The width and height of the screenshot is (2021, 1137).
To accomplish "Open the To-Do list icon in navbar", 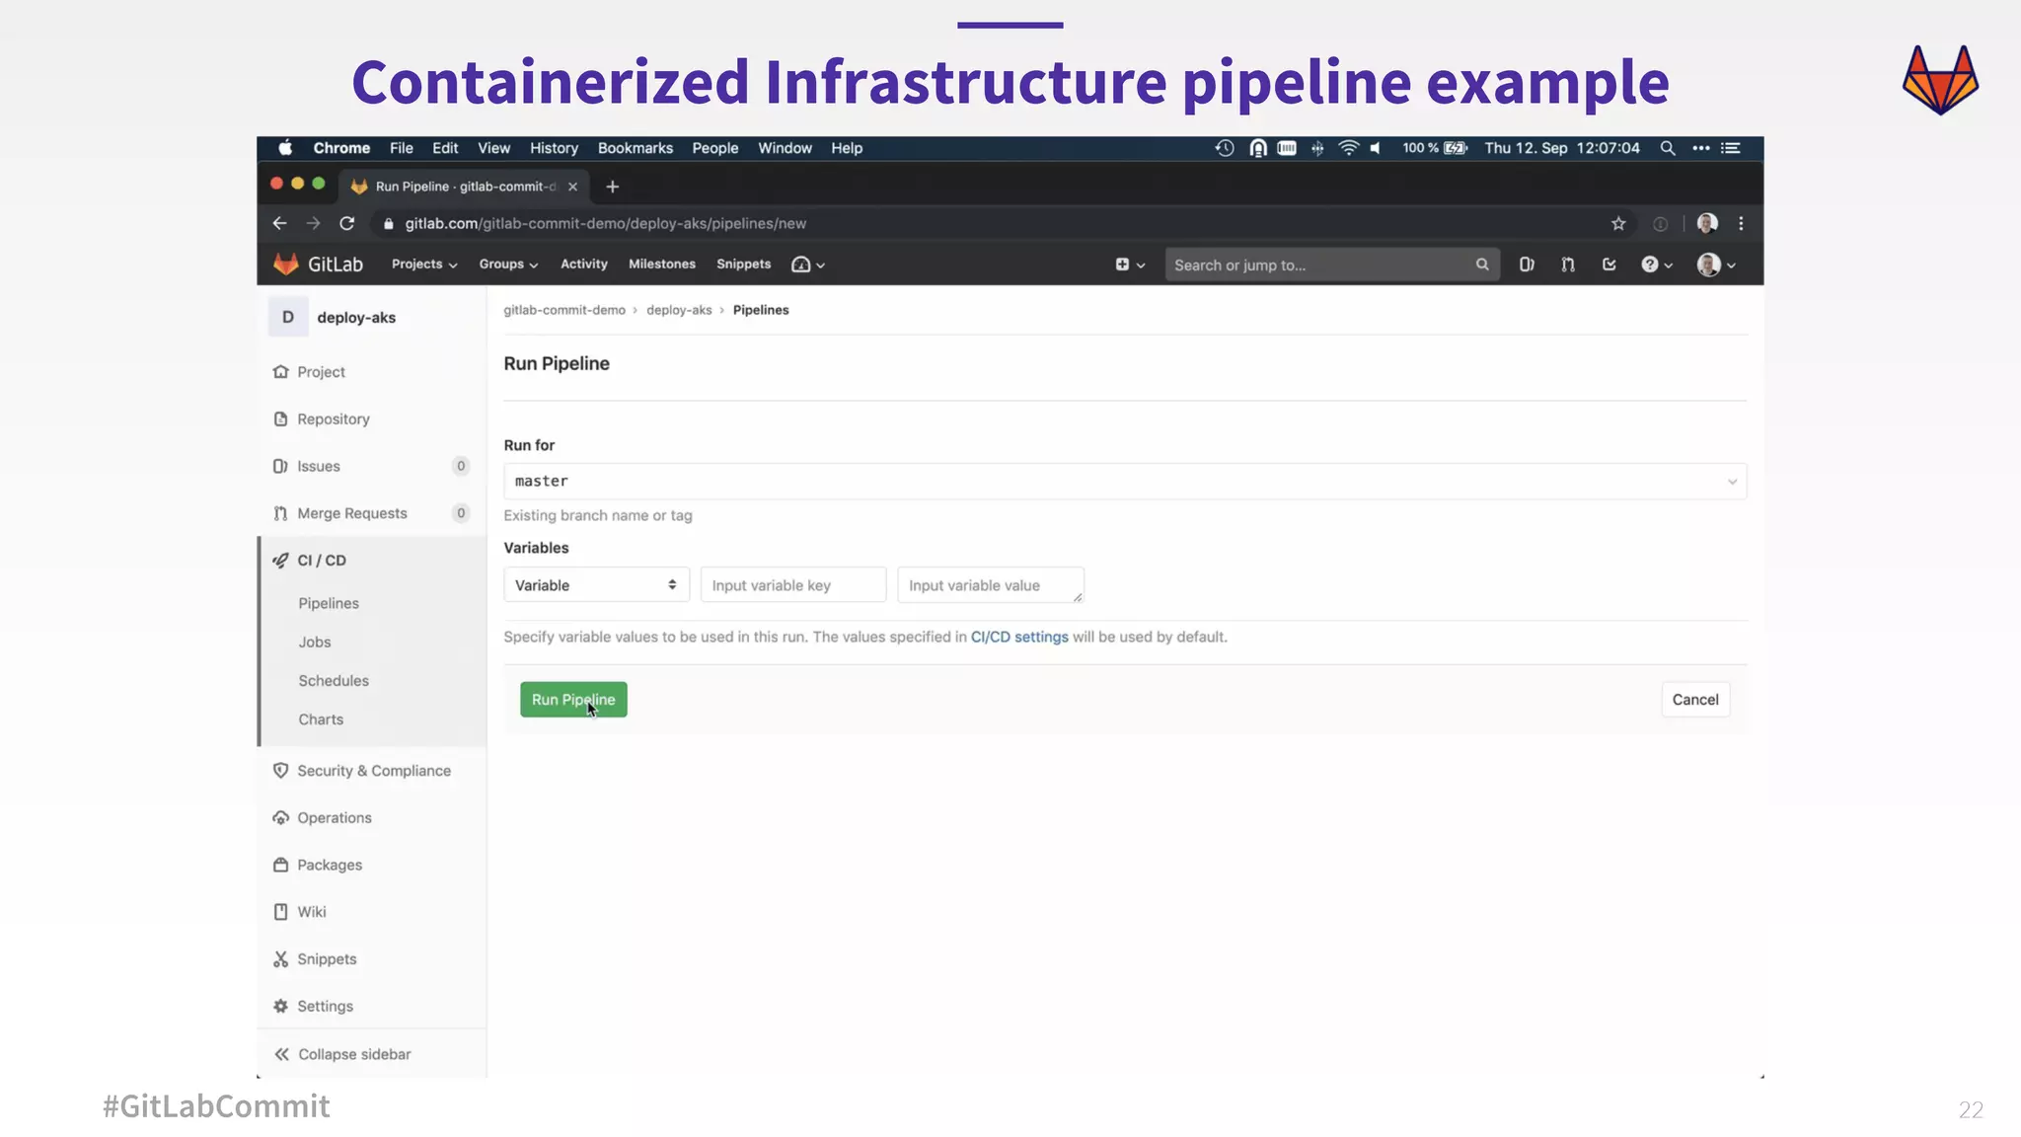I will (1609, 265).
